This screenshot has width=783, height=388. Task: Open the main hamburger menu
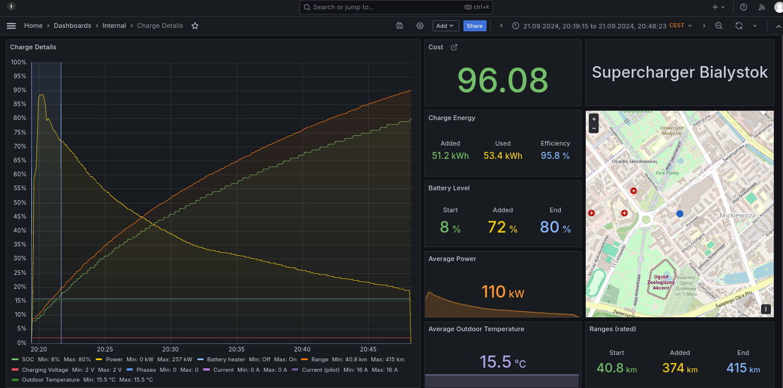[11, 26]
